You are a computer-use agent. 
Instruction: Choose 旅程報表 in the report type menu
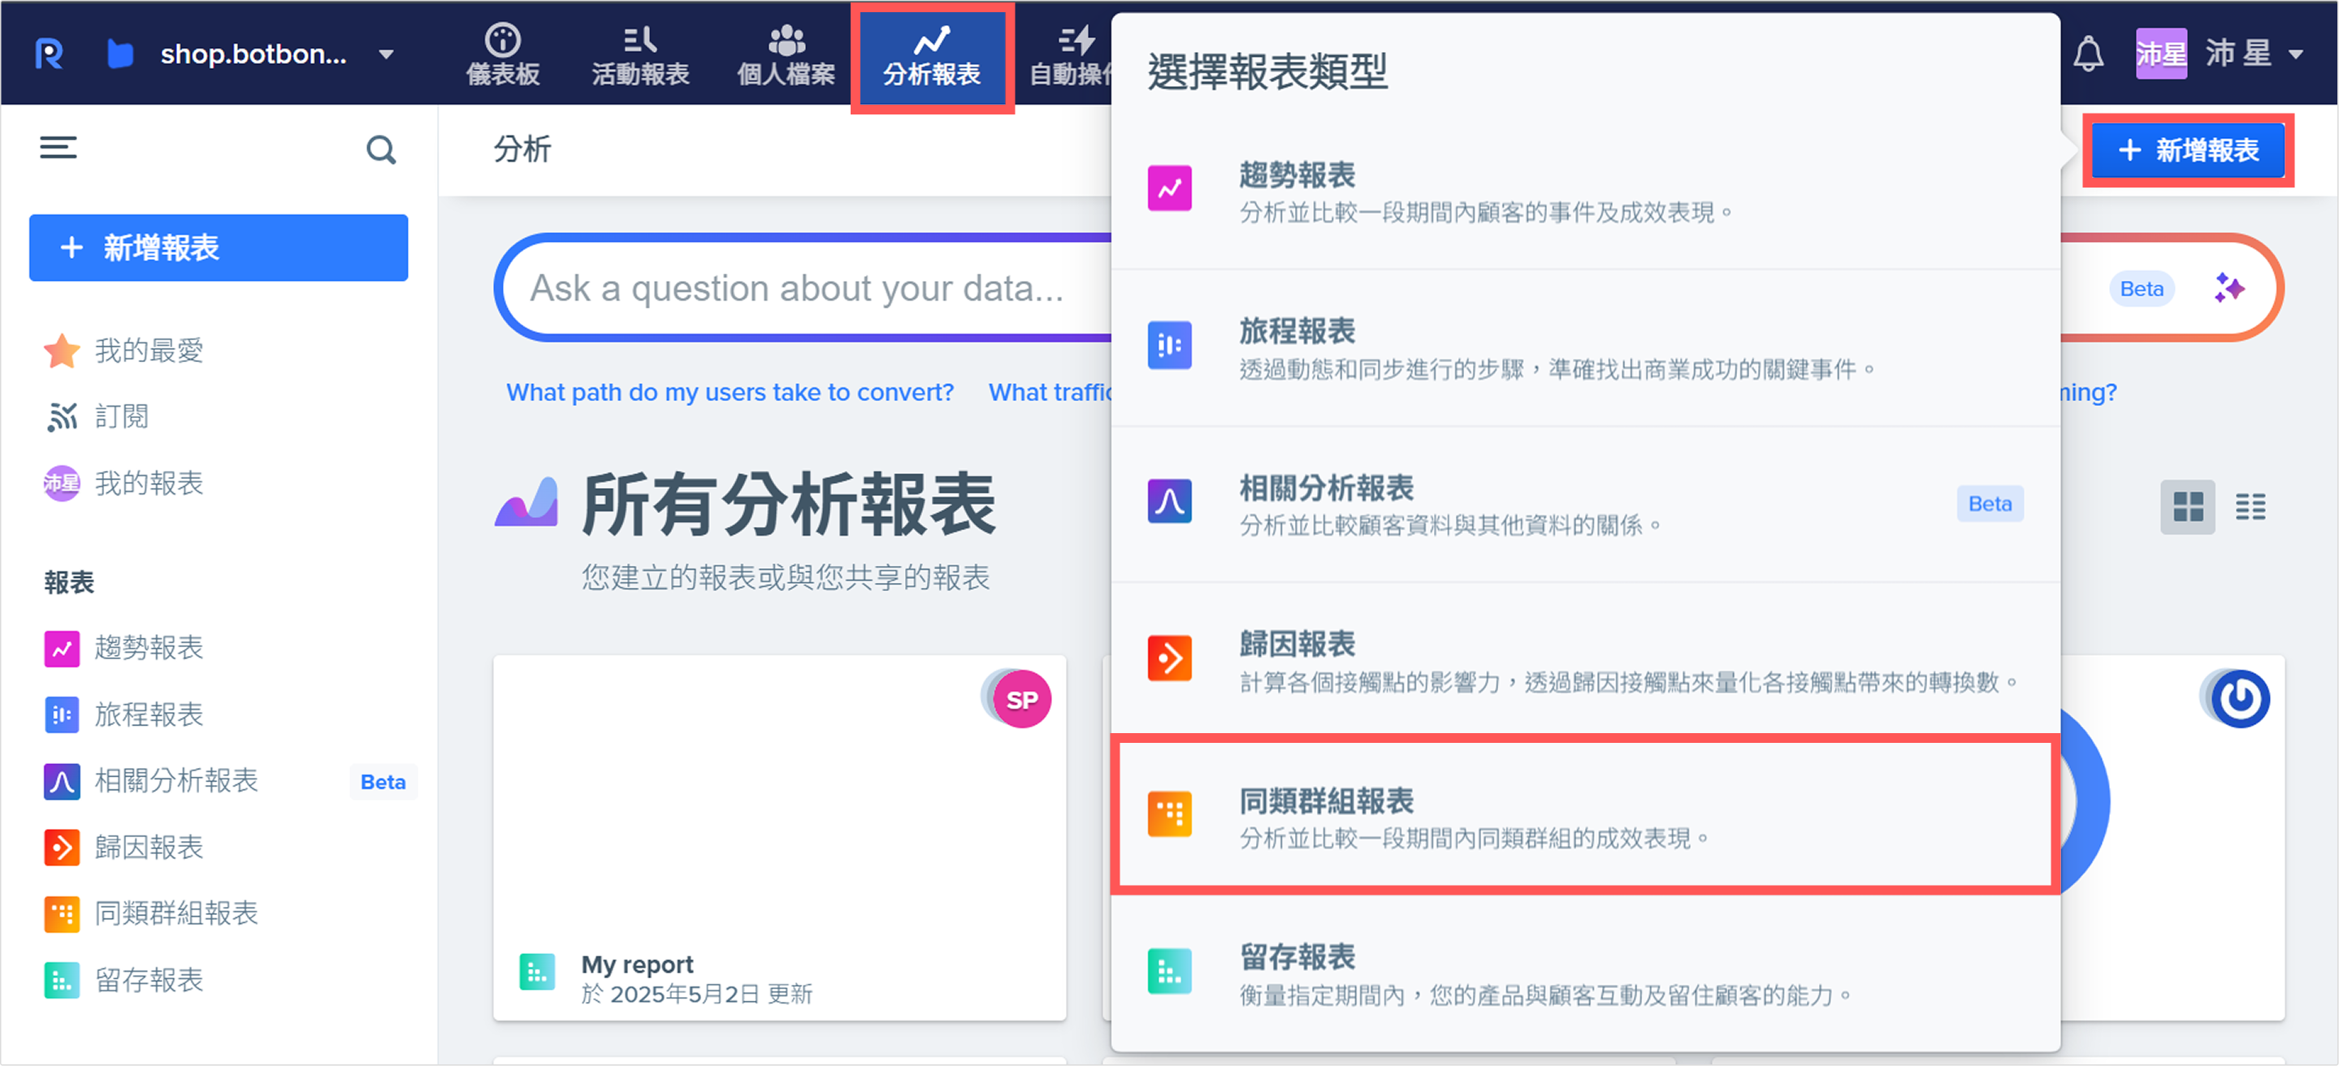[x=1585, y=347]
